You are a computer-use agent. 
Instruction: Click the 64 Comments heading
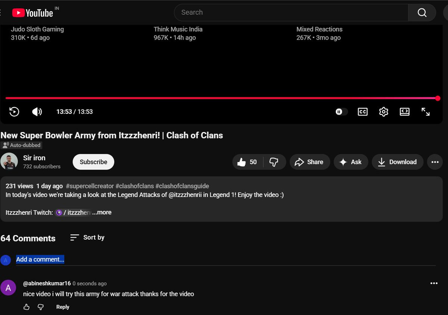(x=28, y=238)
